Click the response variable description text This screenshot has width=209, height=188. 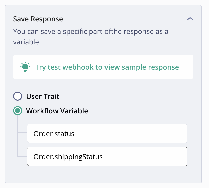91,37
